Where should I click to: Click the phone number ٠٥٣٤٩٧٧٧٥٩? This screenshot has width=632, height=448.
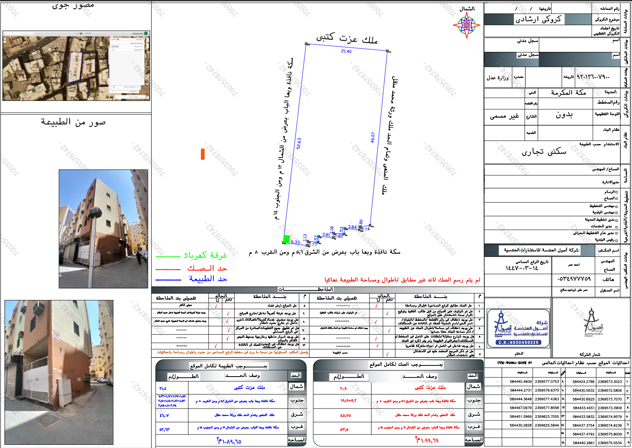[574, 279]
